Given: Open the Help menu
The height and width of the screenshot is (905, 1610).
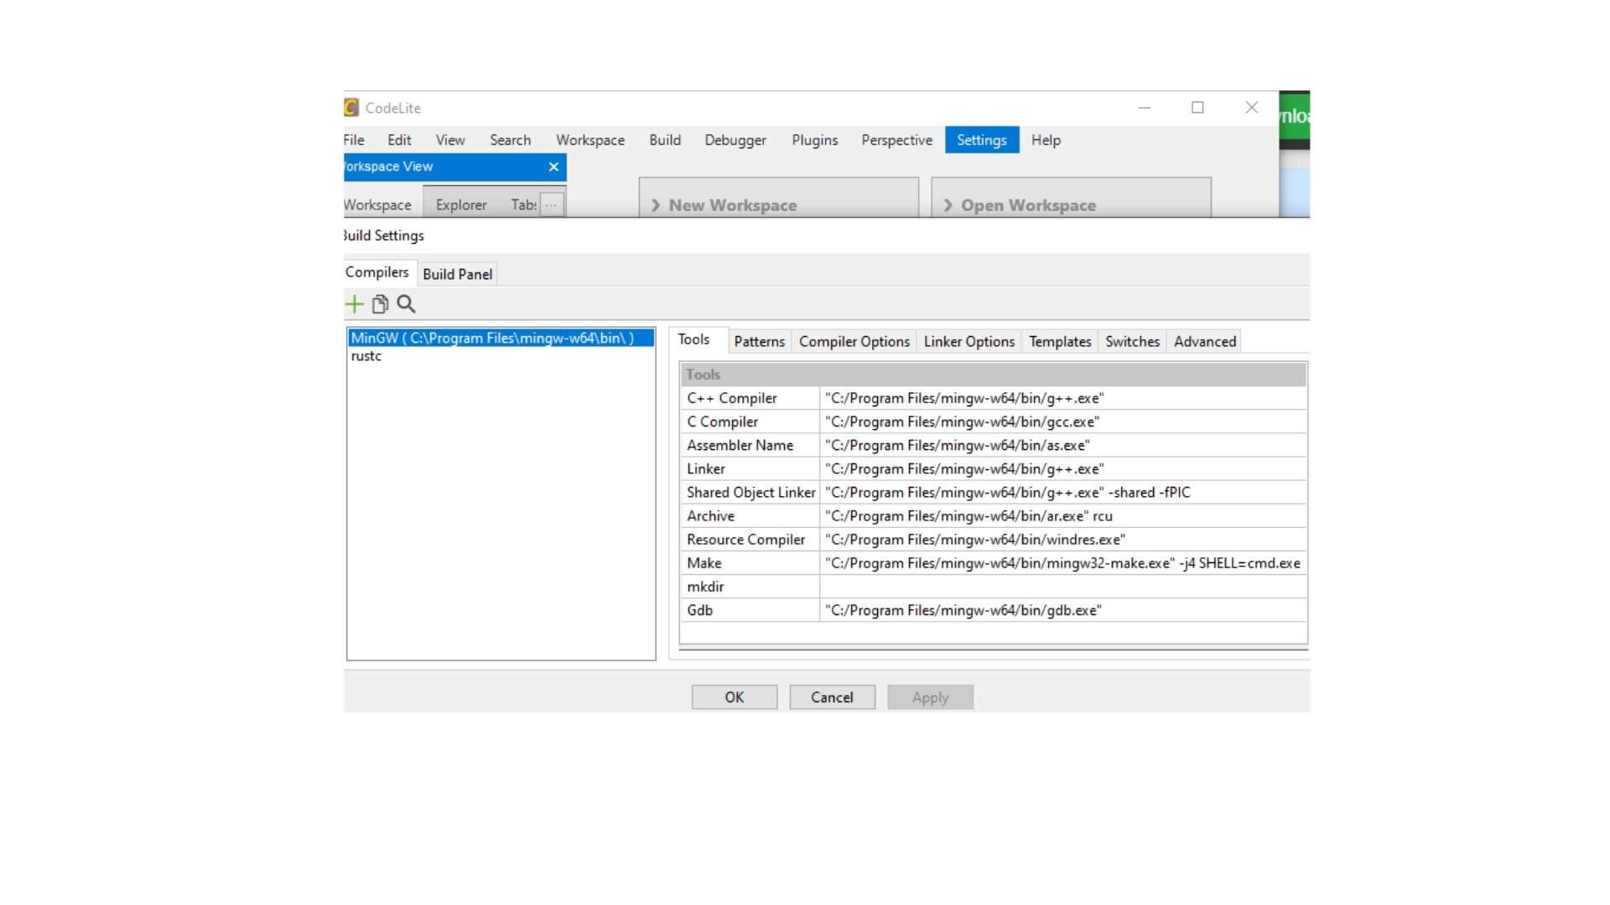Looking at the screenshot, I should pos(1046,140).
